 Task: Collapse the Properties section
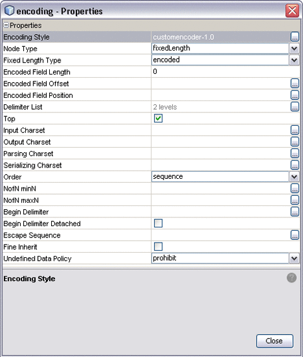point(6,25)
